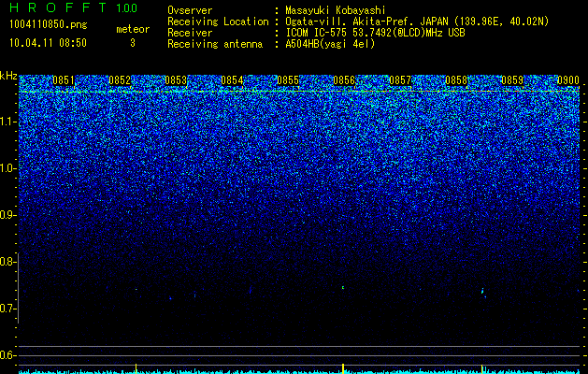Click the 0900 time label
This screenshot has height=374, width=588.
568,80
